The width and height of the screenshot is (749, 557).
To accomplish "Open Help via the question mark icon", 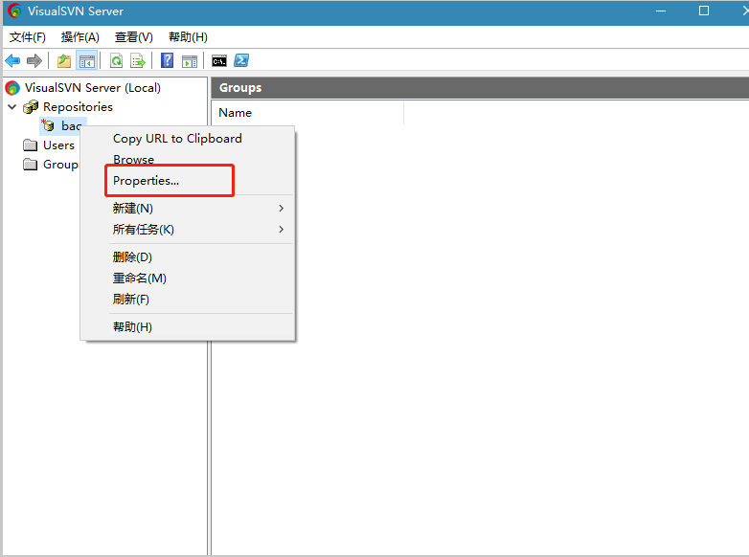I will click(x=168, y=60).
